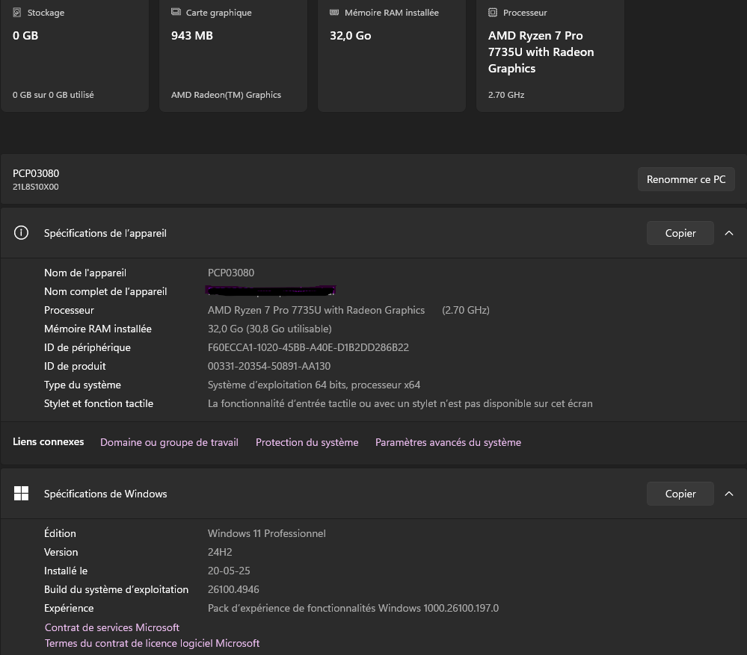Select the Processeur card with AMD Ryzen 7 Pro

coord(550,55)
